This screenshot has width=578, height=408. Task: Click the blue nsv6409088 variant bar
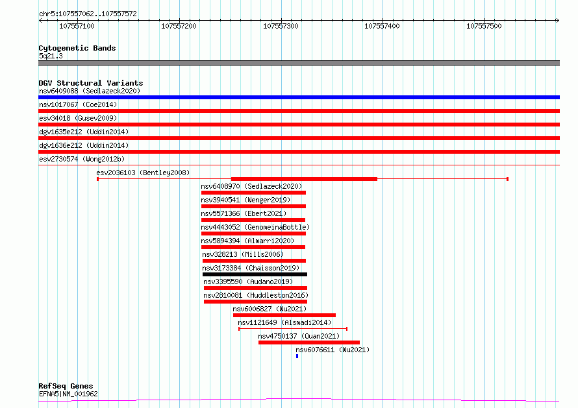pyautogui.click(x=299, y=97)
